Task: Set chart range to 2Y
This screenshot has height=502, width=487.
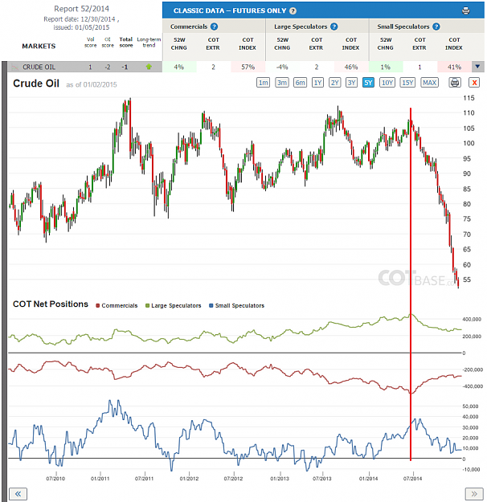Action: coord(335,83)
